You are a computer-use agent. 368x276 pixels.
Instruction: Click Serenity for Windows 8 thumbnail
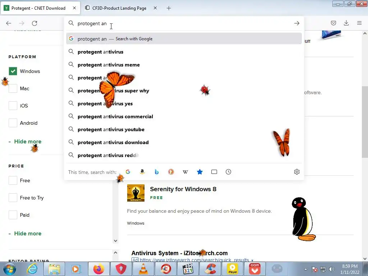(135, 193)
